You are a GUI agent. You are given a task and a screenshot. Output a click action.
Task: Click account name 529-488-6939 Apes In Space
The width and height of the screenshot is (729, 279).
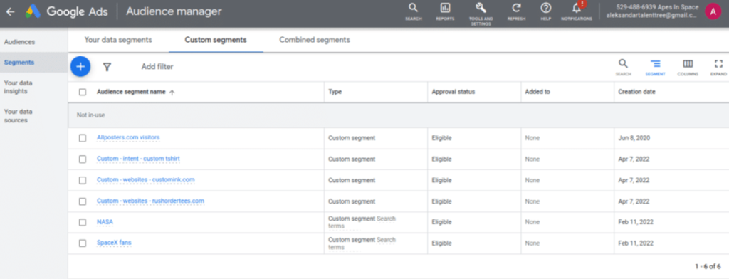(x=657, y=7)
